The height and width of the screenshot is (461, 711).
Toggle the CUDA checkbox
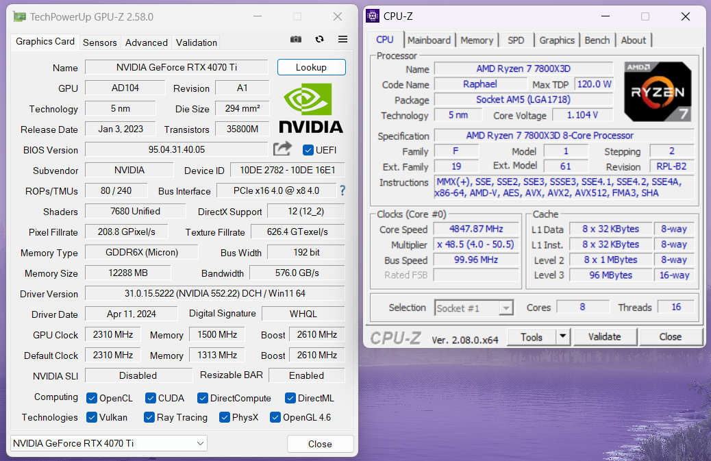(x=151, y=398)
